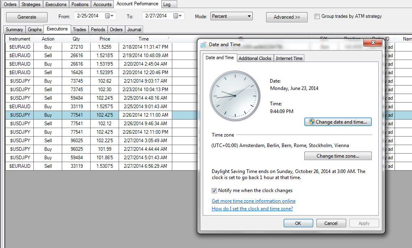Open the From date calendar picker
The width and height of the screenshot is (412, 248).
[x=109, y=16]
